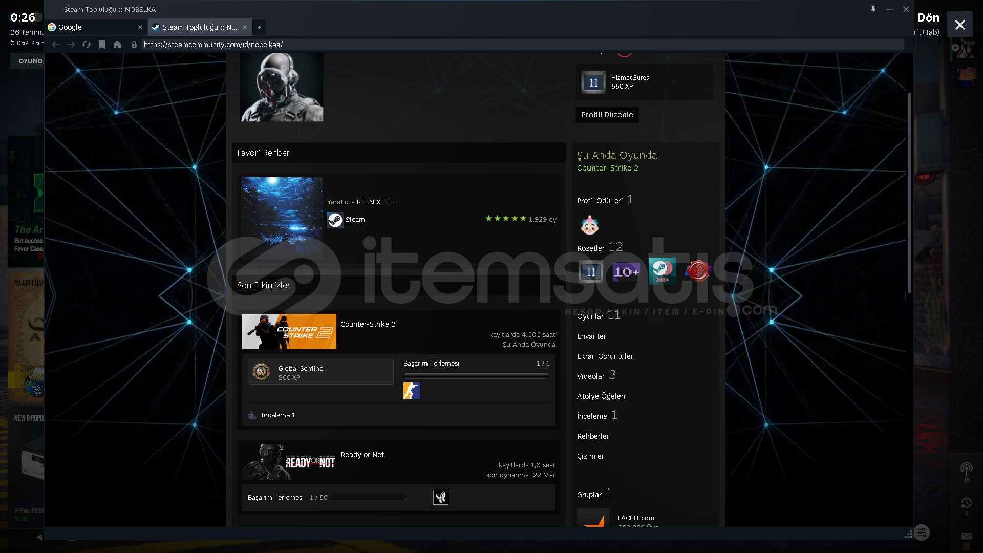Open the Gruplar 1 link

(594, 494)
